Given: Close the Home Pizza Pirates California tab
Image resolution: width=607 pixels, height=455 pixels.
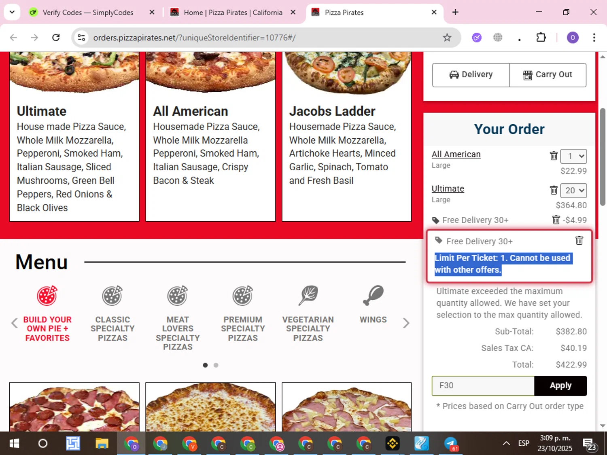Looking at the screenshot, I should pos(293,13).
